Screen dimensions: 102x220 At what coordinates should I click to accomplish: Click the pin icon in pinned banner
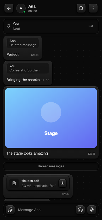point(9,26)
